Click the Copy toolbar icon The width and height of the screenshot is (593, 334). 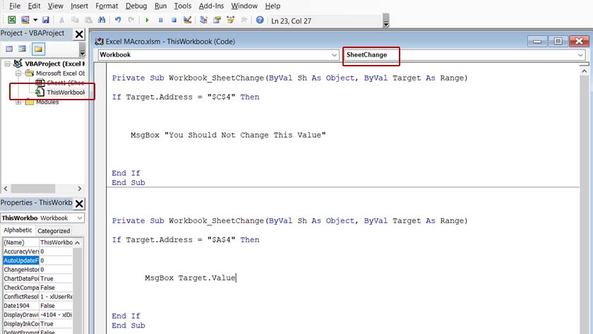pyautogui.click(x=75, y=20)
